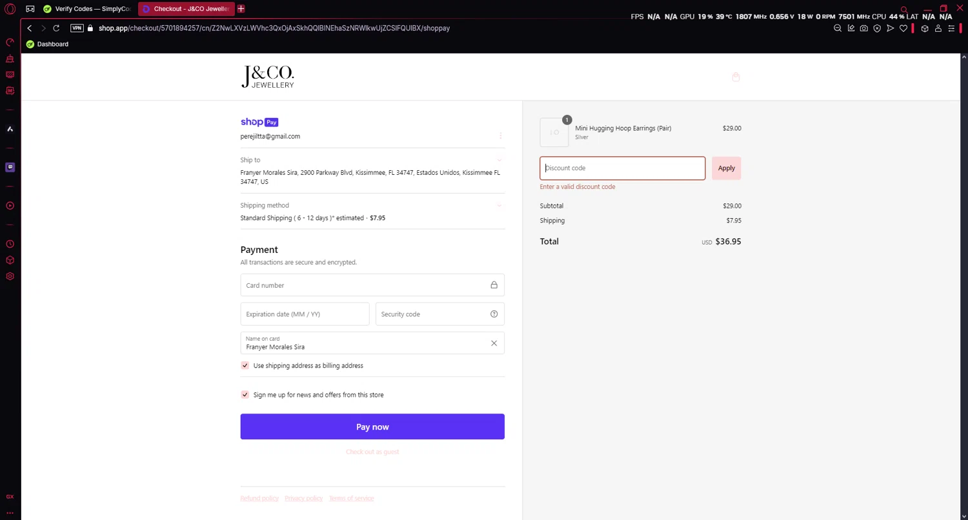The width and height of the screenshot is (968, 520).
Task: Open the player icon in sidebar
Action: click(x=10, y=206)
